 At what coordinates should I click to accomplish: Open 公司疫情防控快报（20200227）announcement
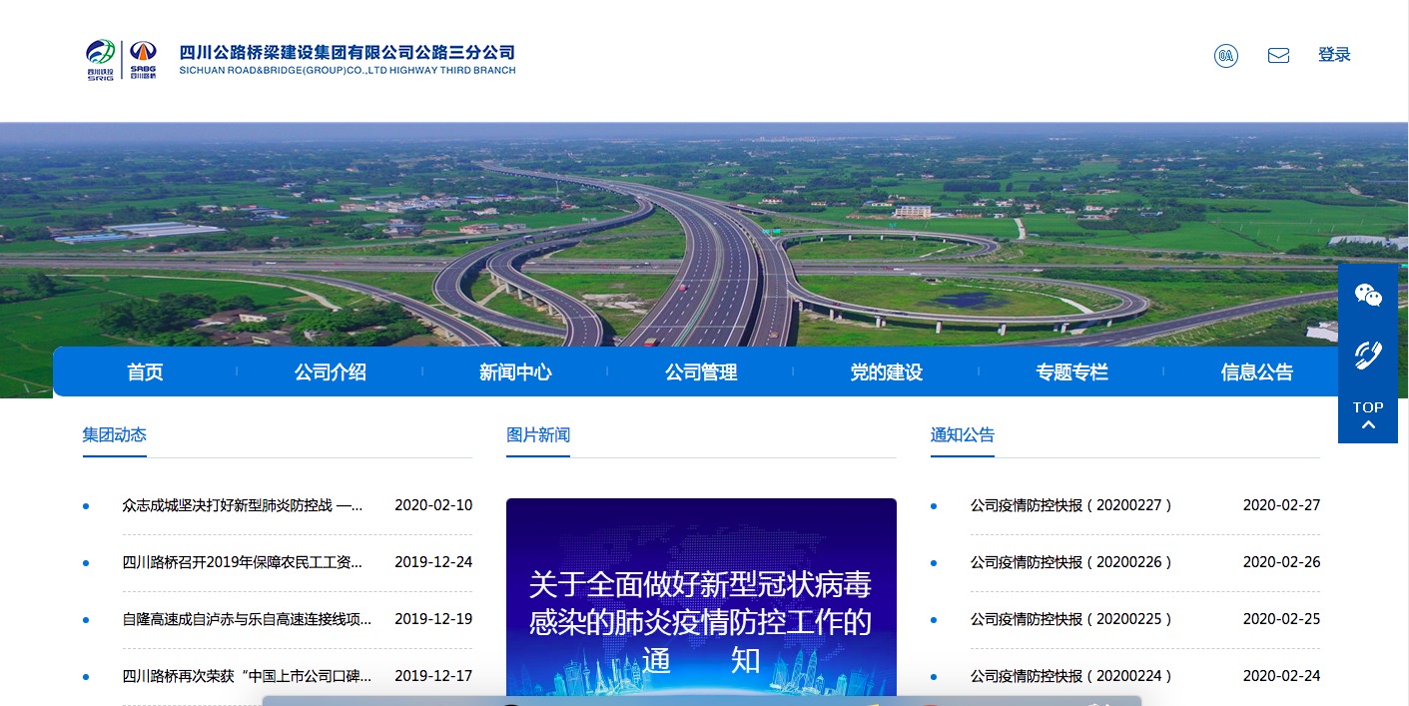click(x=1070, y=505)
